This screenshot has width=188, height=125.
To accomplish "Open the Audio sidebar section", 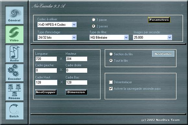I will click(x=14, y=54).
